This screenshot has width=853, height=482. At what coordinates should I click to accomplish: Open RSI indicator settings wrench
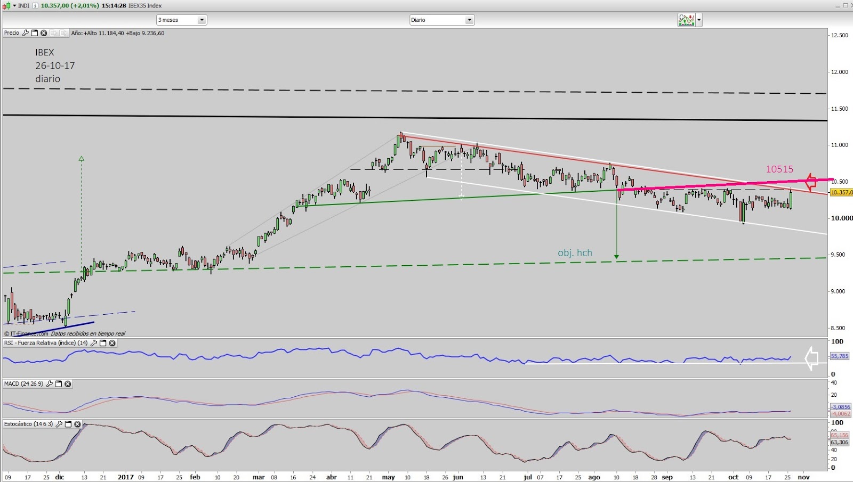click(x=94, y=343)
